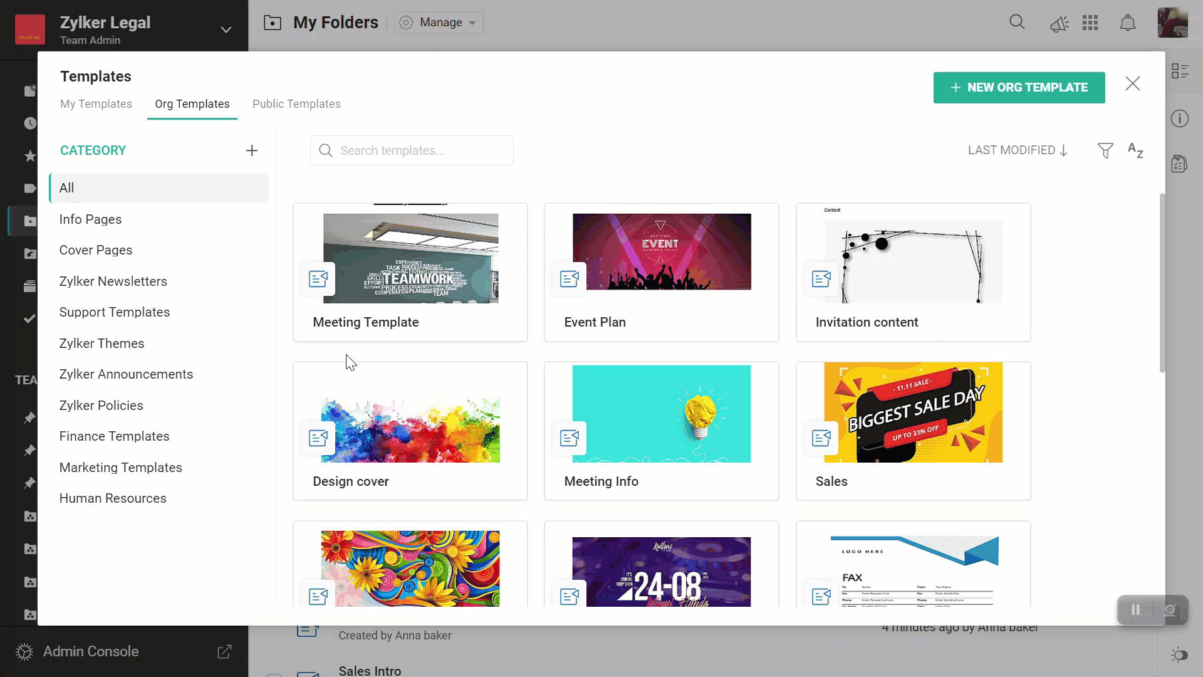Open Meeting Template thumbnail
The height and width of the screenshot is (677, 1203).
tap(411, 258)
